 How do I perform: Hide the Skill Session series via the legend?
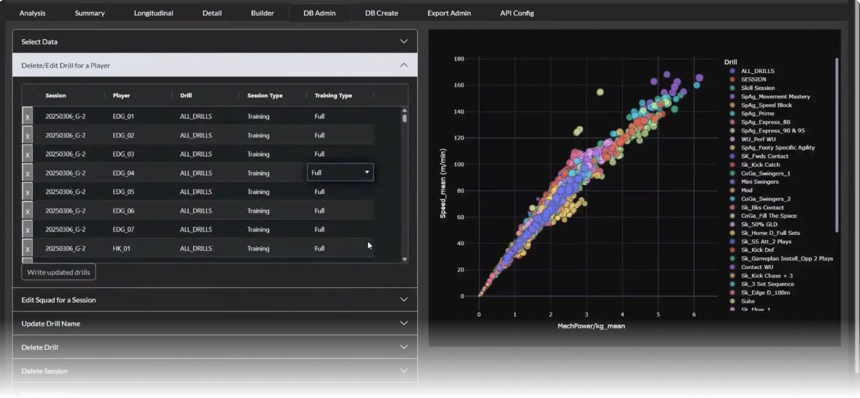tap(757, 87)
